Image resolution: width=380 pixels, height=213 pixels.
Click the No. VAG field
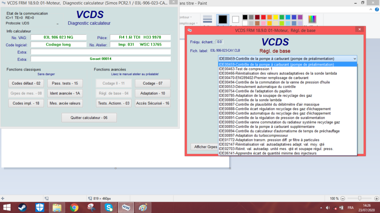pyautogui.click(x=58, y=37)
